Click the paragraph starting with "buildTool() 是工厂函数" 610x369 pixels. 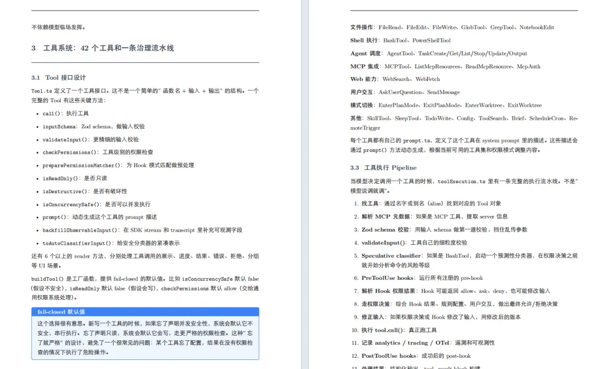(145, 288)
